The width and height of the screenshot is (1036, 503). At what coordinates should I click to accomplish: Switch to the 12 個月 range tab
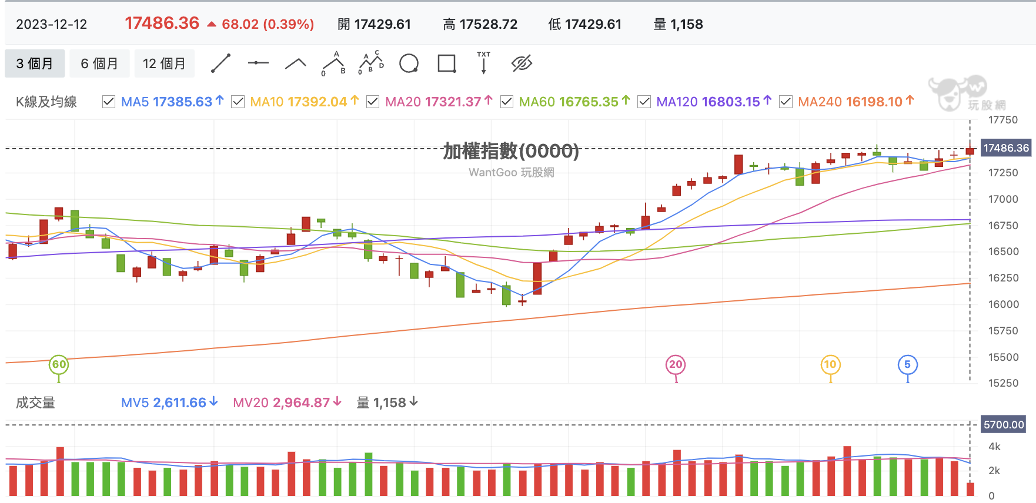click(x=164, y=63)
